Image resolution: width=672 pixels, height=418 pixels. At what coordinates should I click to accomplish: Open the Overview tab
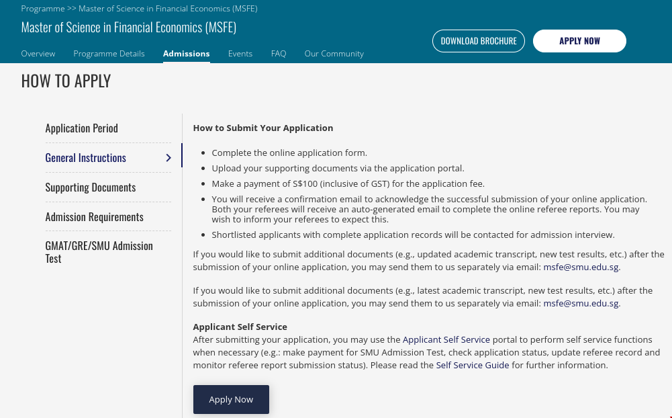[38, 54]
